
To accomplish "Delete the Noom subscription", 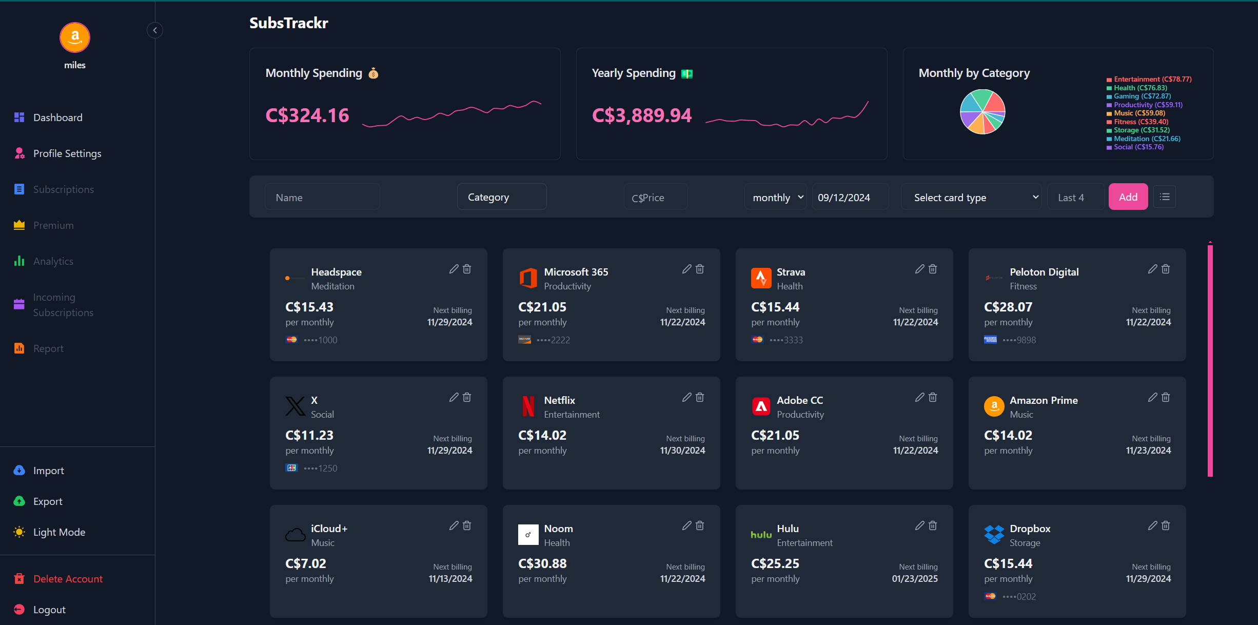I will 700,525.
